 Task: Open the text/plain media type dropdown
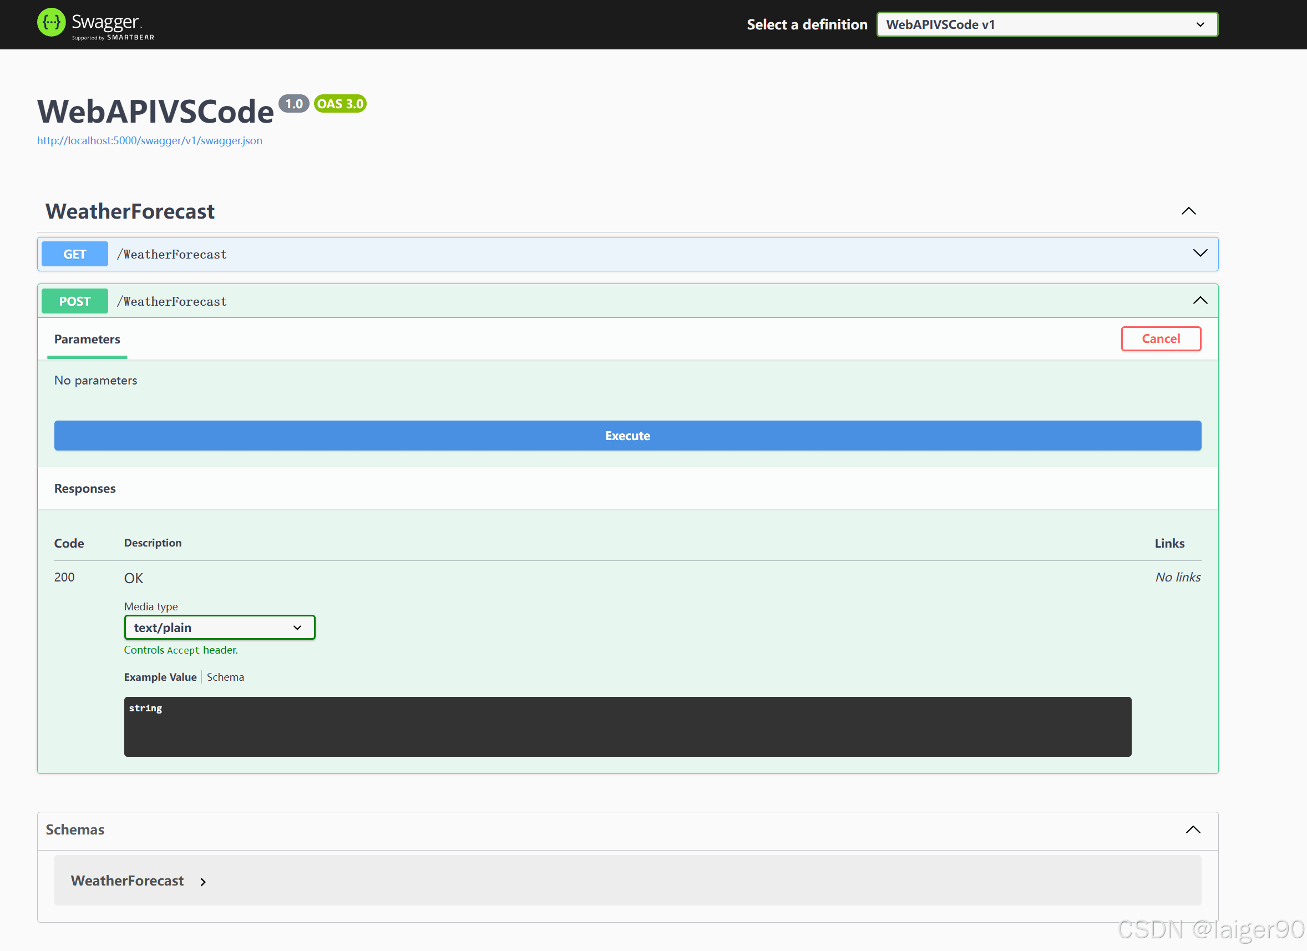click(x=220, y=628)
